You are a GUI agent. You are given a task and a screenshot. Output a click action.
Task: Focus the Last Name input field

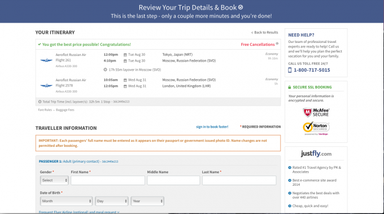tap(239, 181)
